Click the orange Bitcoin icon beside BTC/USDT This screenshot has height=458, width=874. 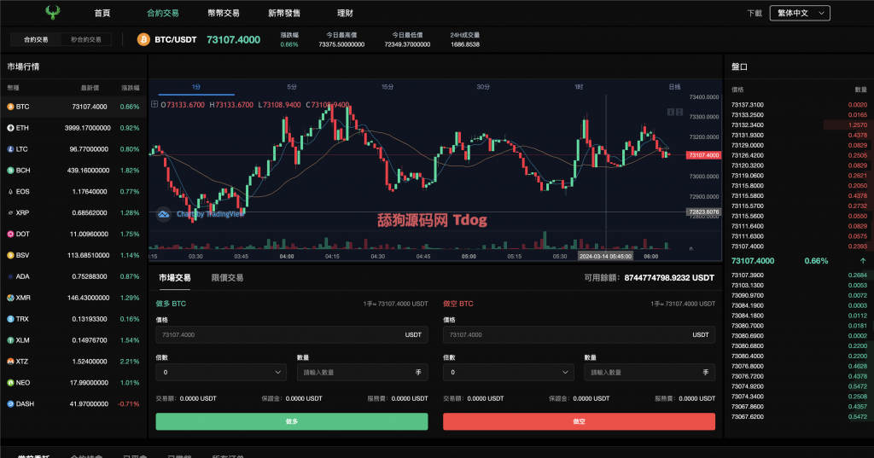point(143,39)
